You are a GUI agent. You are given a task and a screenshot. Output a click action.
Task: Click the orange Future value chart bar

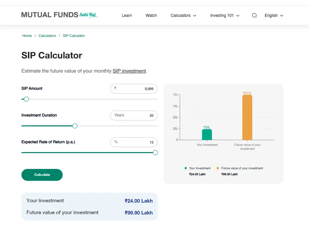click(x=247, y=117)
